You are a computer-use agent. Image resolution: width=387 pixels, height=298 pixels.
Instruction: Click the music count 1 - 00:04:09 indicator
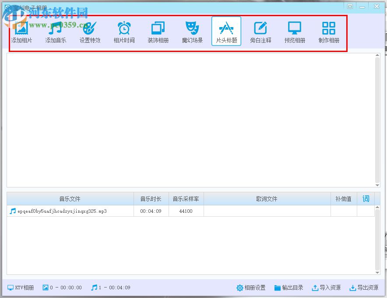pyautogui.click(x=111, y=288)
